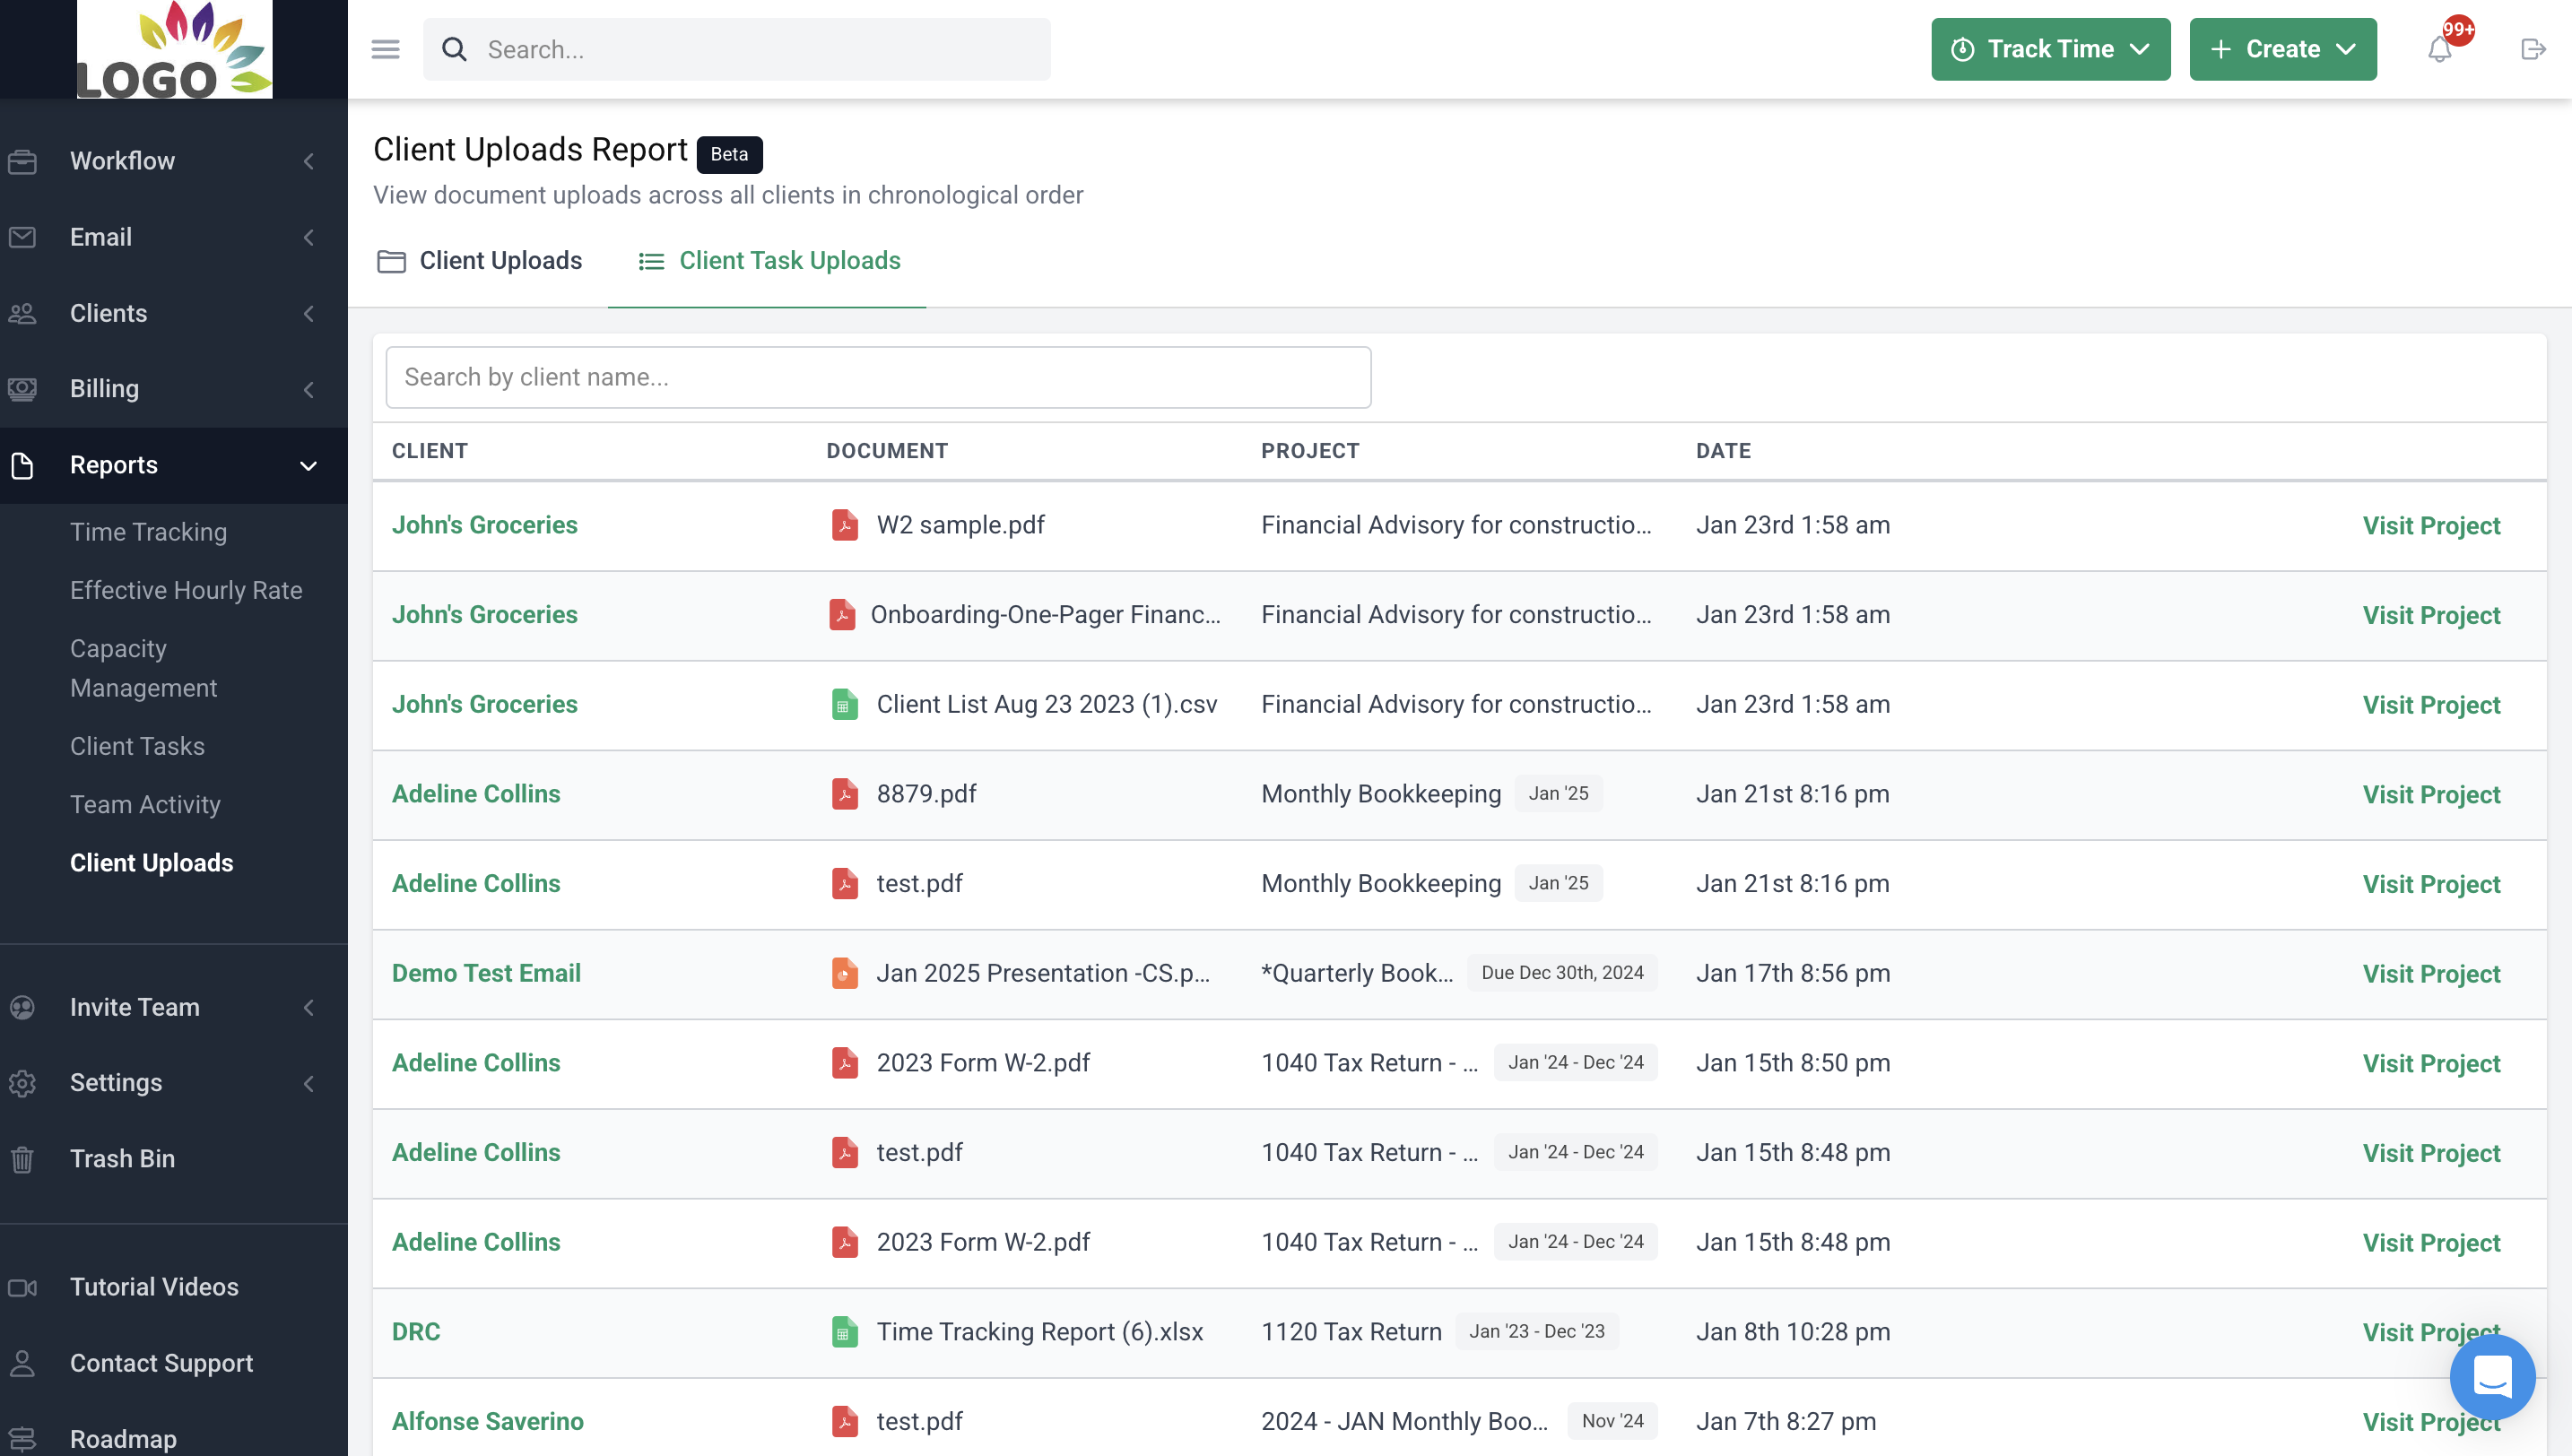Click the Workflow briefcase icon

coord(22,161)
